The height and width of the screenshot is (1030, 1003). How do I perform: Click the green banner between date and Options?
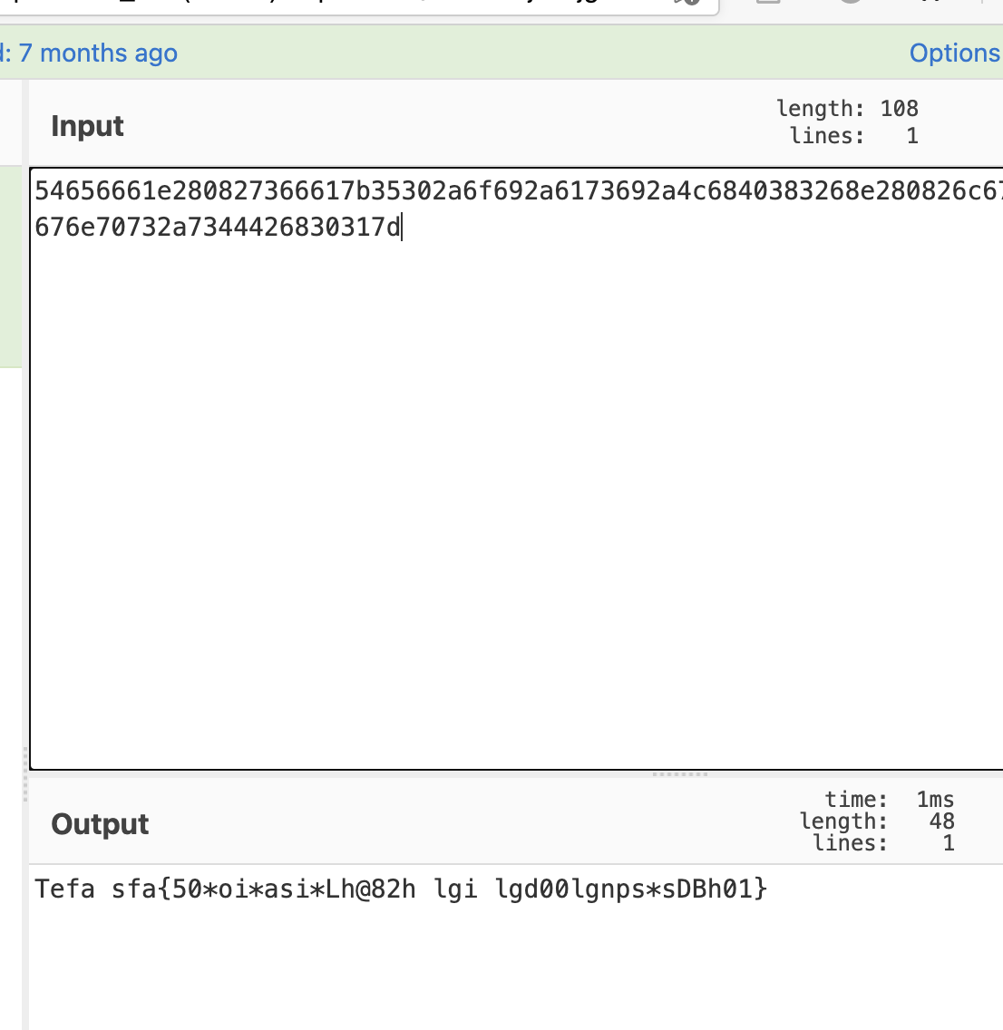[544, 53]
